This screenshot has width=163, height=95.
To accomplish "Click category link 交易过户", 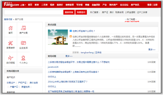I will [x=11, y=83].
